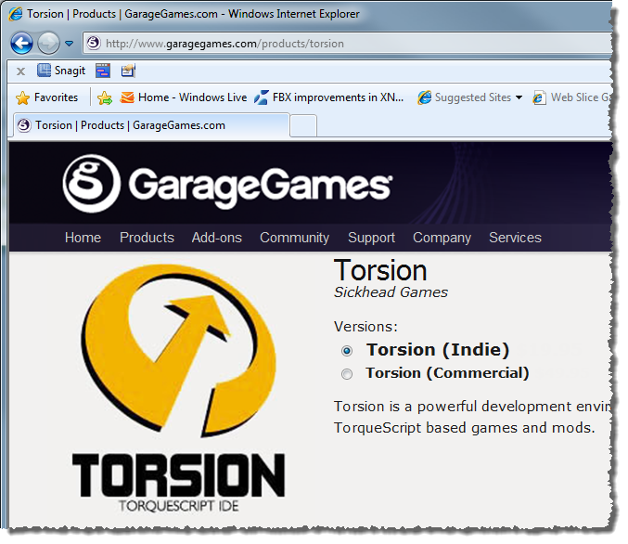Screen dimensions: 628x544
Task: Open the Favorites star button
Action: tap(46, 97)
